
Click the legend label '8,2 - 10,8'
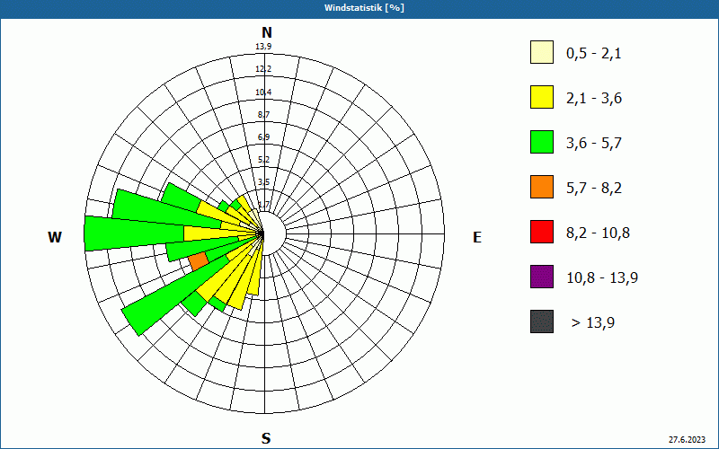click(x=598, y=233)
